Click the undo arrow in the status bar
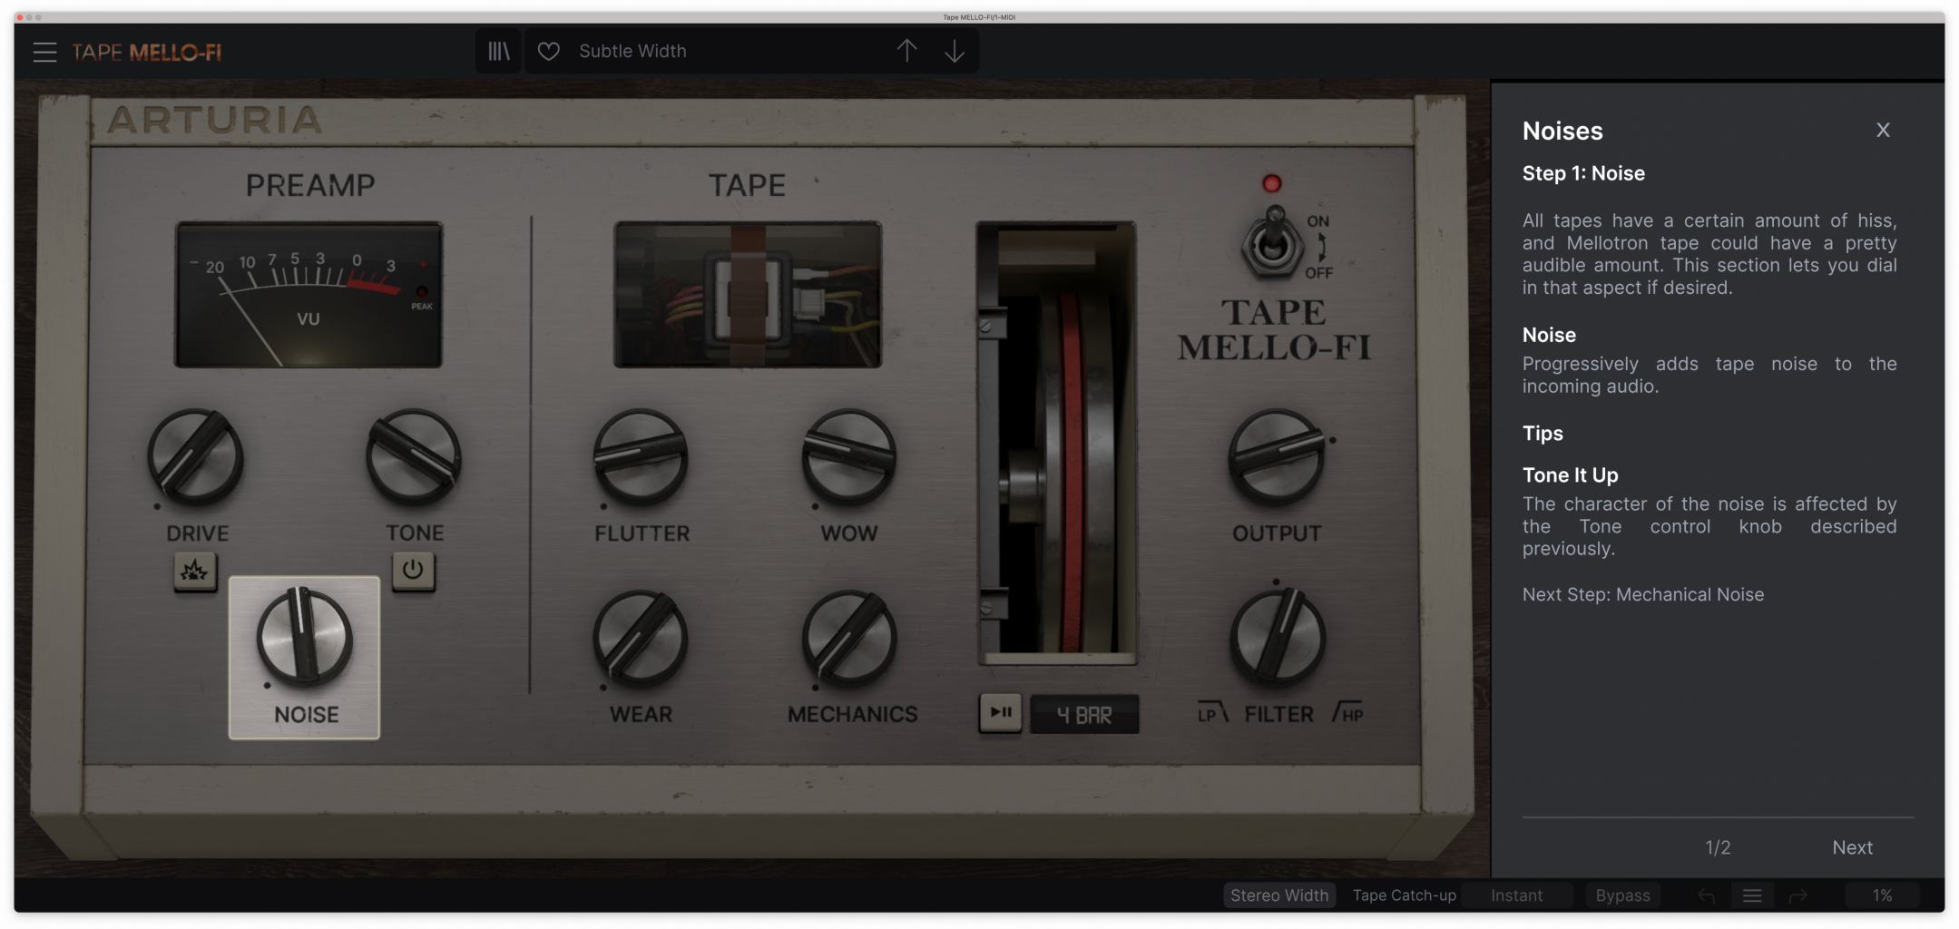The image size is (1959, 929). [x=1706, y=895]
